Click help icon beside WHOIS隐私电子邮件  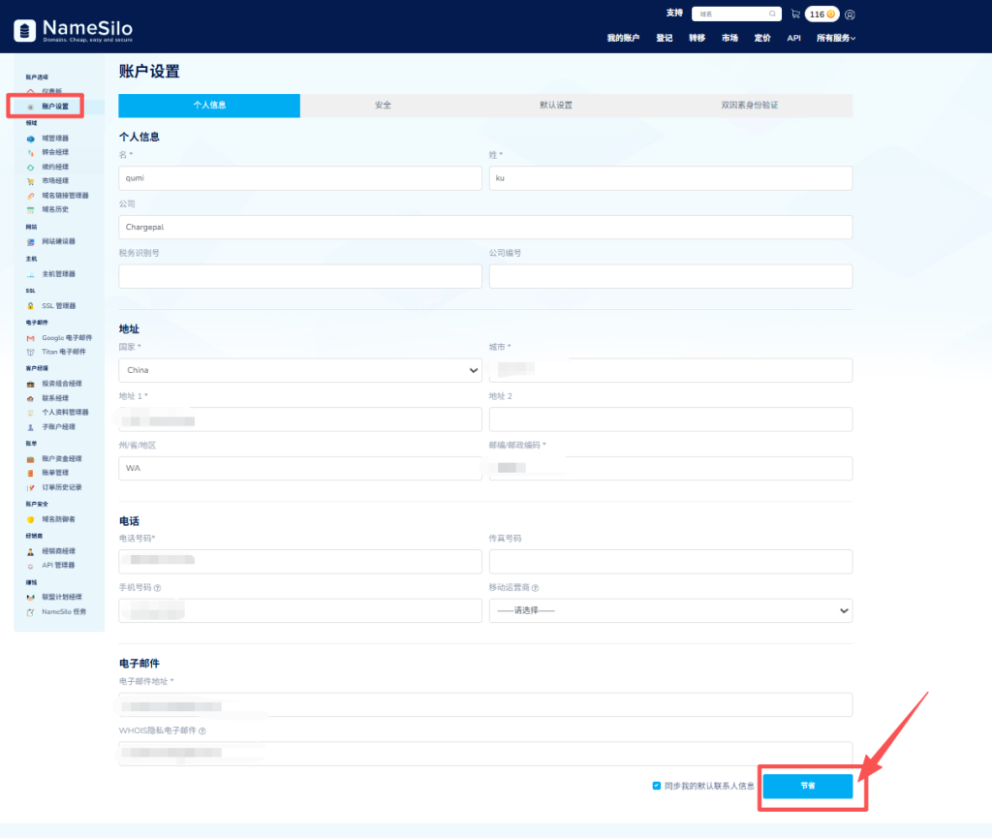tap(202, 731)
